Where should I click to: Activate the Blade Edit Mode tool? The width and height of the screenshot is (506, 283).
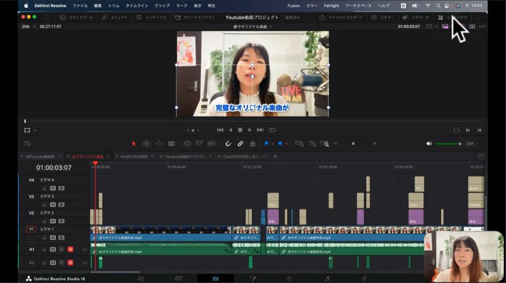[171, 144]
